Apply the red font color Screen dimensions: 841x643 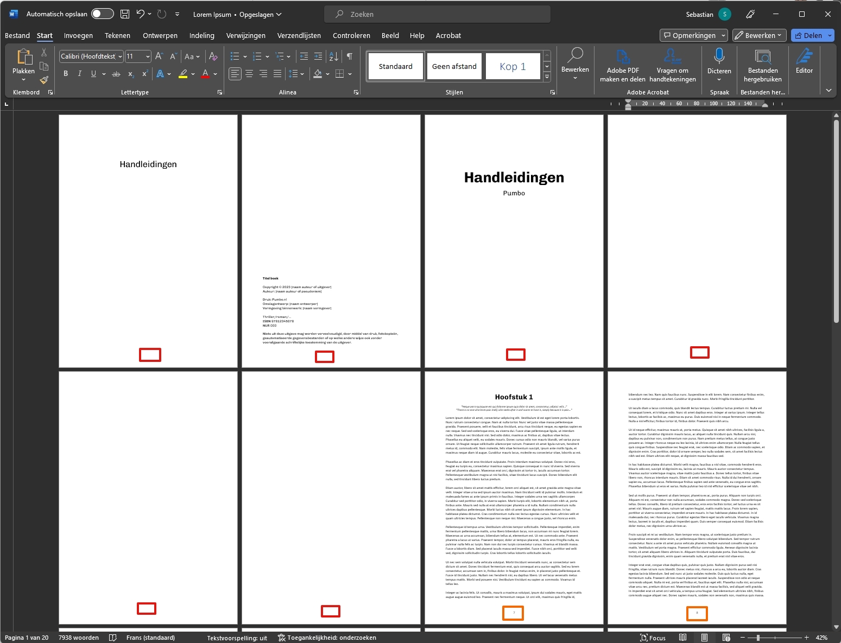point(205,73)
